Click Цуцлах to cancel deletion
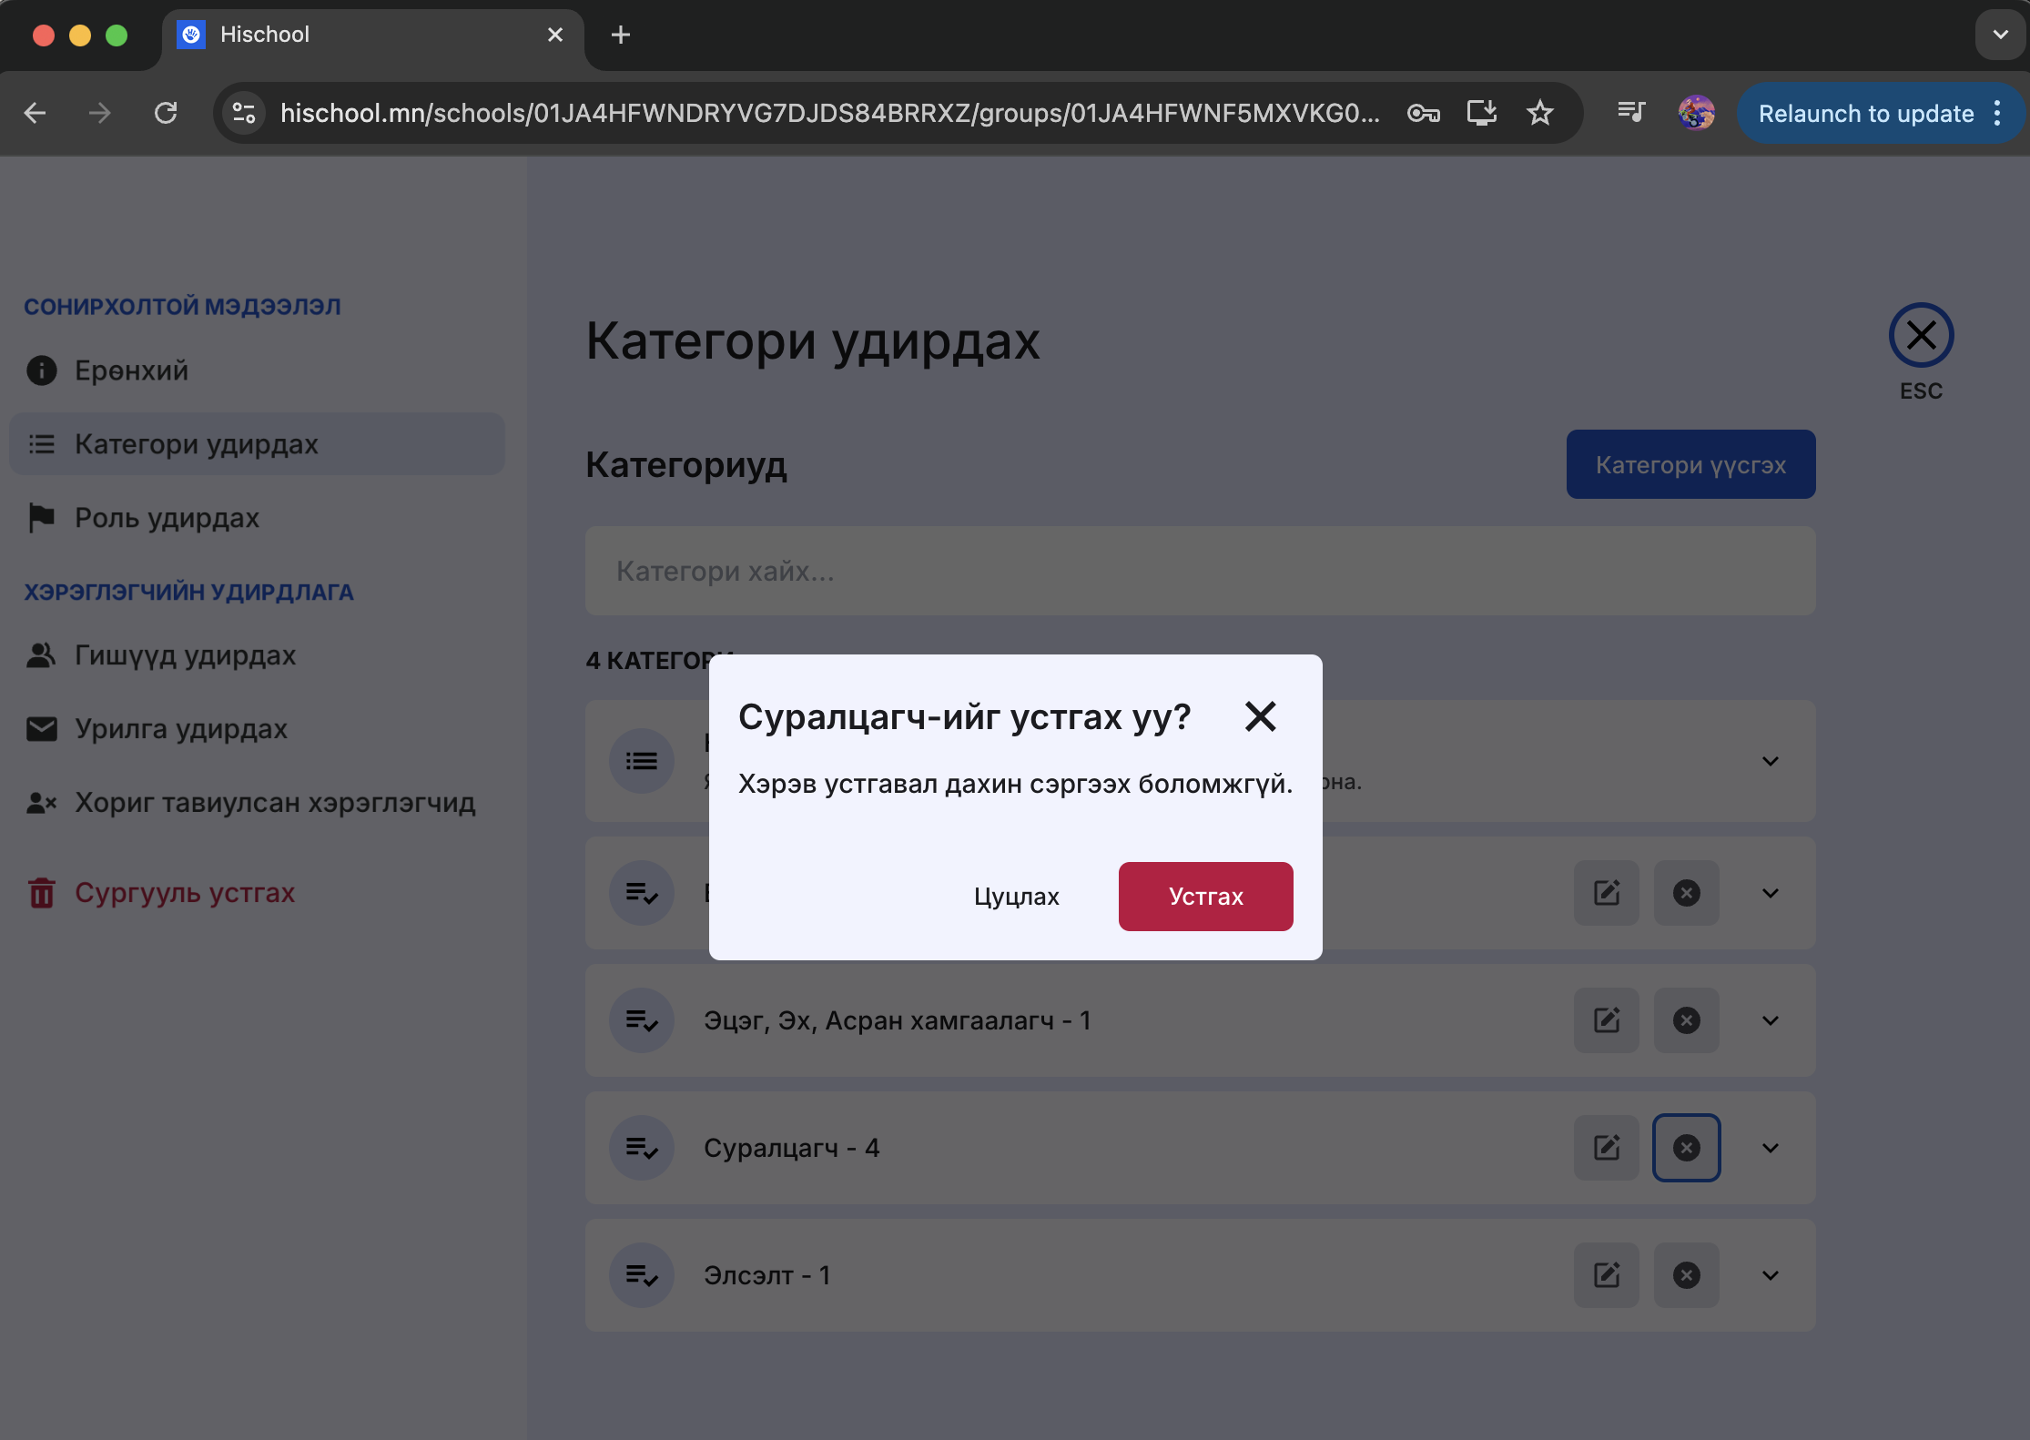 tap(1016, 897)
